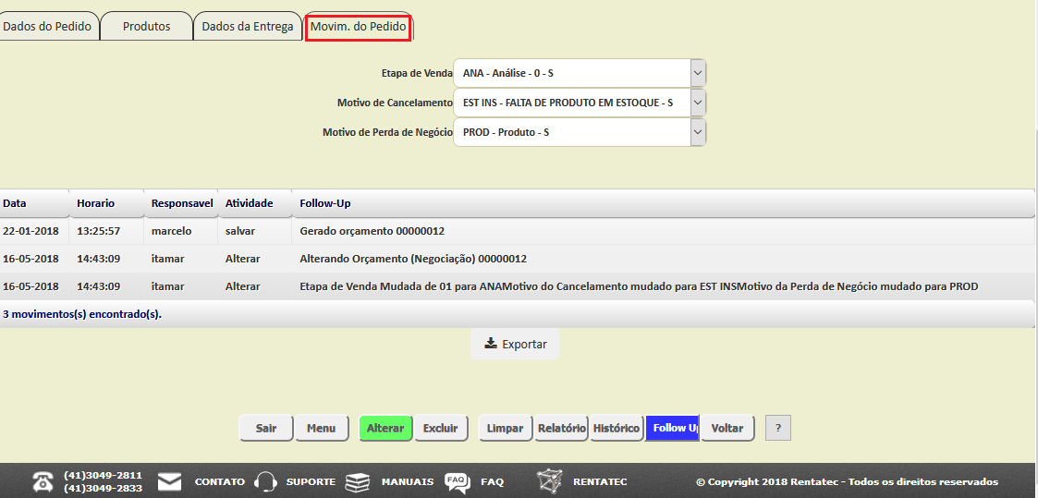Select the Movim. do Pedido tab
Viewport: 1038px width, 498px height.
pos(358,27)
